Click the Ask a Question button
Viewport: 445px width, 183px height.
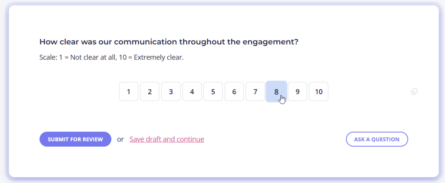(x=377, y=139)
